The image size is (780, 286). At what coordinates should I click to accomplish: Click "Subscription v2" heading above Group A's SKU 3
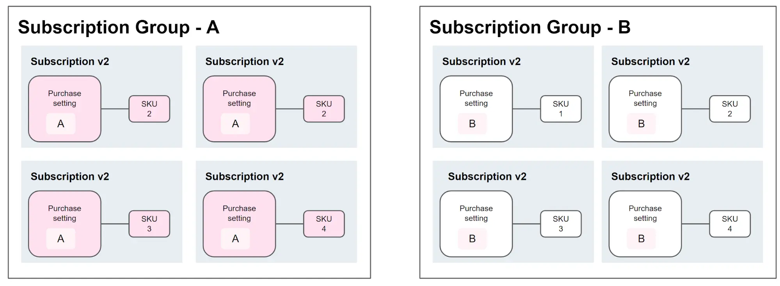coord(70,177)
